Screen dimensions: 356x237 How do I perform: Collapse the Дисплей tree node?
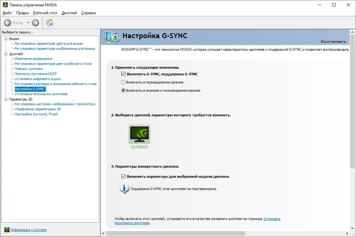click(6, 54)
